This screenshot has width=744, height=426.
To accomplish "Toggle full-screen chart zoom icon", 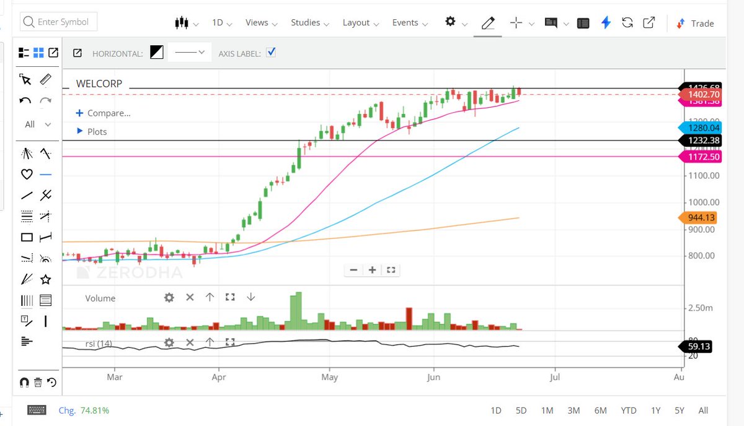I will click(391, 270).
